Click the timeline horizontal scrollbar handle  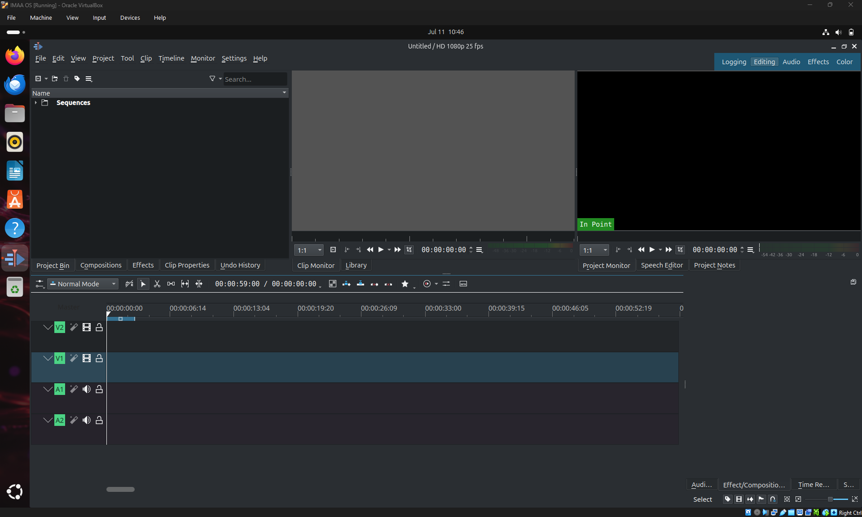click(x=120, y=489)
